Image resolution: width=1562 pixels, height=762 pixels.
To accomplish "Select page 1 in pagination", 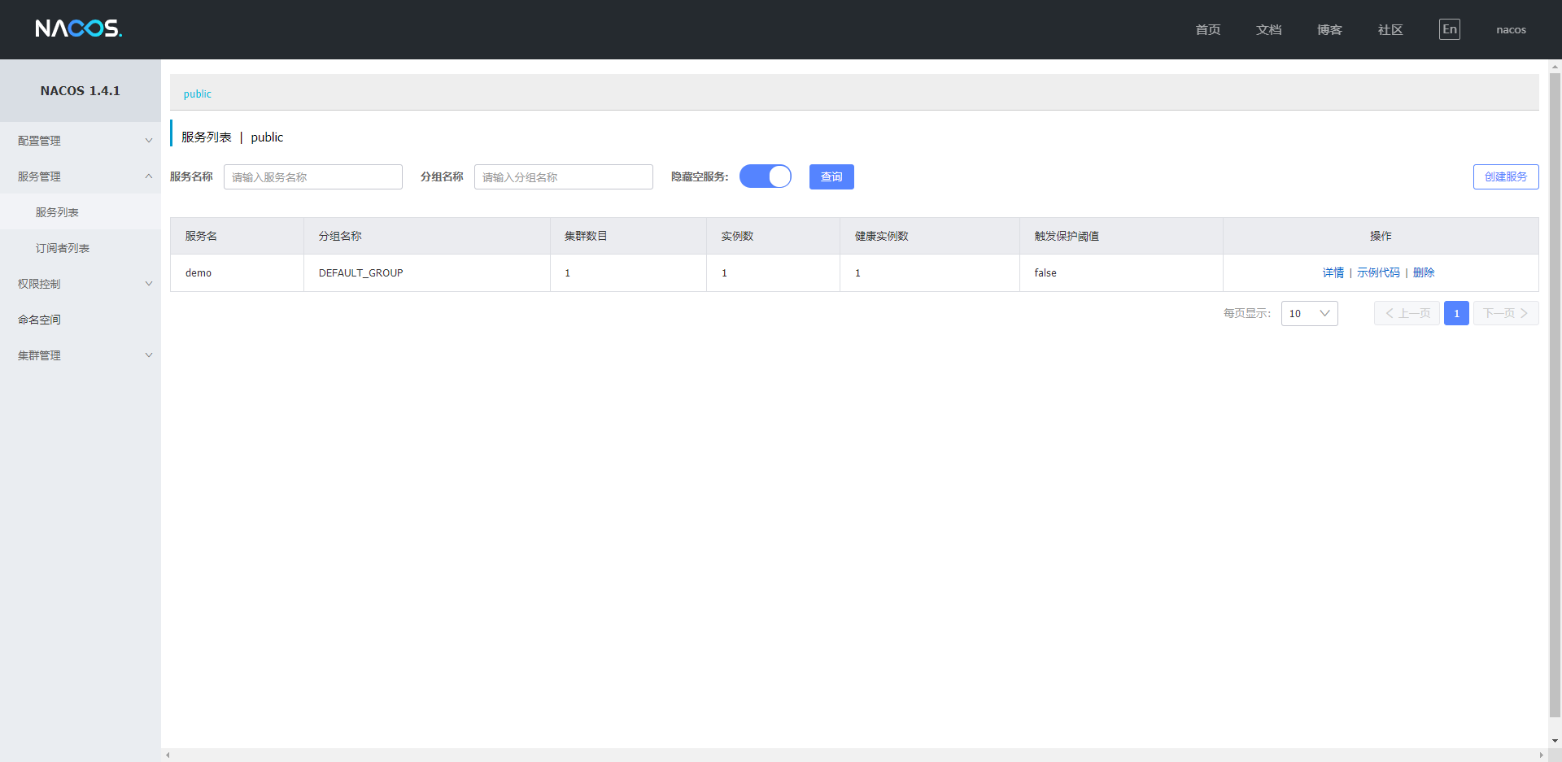I will tap(1456, 313).
